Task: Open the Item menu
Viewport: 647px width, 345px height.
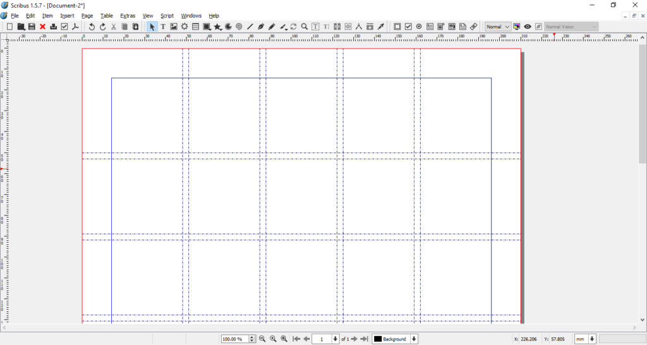Action: pos(47,16)
